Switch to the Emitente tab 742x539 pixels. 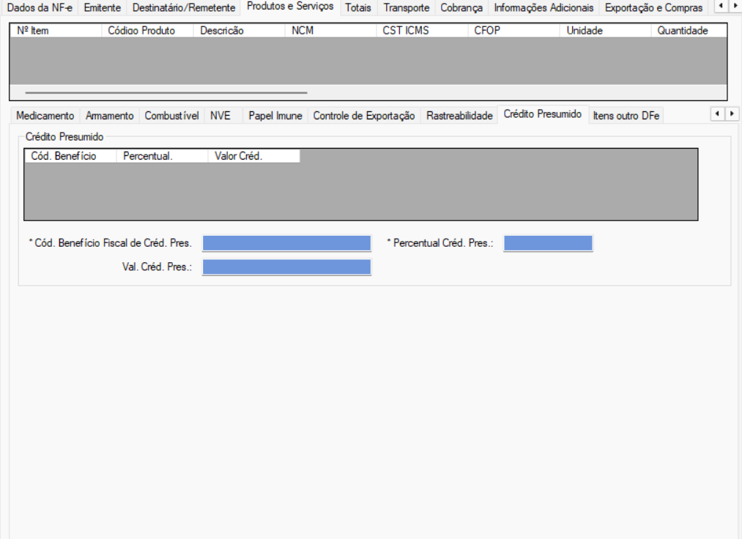[x=103, y=8]
